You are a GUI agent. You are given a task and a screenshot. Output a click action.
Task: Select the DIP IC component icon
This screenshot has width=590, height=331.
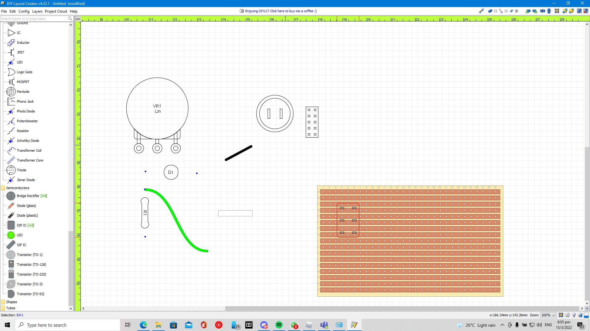click(23, 225)
